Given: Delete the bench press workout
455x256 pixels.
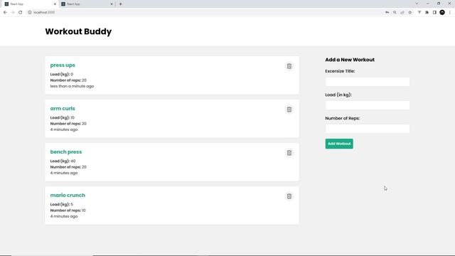Looking at the screenshot, I should click(x=289, y=153).
